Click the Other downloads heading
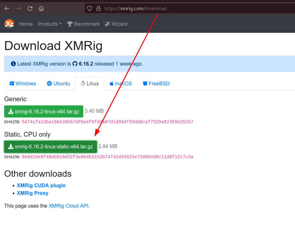Viewport: 295px width, 235px height. pyautogui.click(x=38, y=174)
